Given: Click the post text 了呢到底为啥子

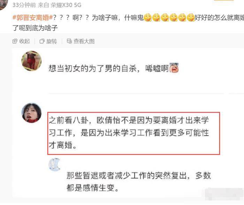Looking at the screenshot, I should [x=35, y=28].
